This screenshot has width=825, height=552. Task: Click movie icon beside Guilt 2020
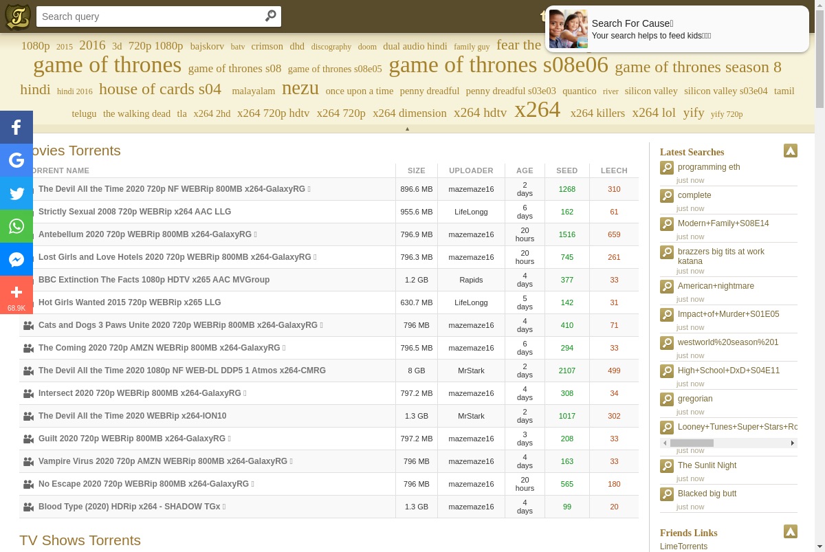coord(28,439)
